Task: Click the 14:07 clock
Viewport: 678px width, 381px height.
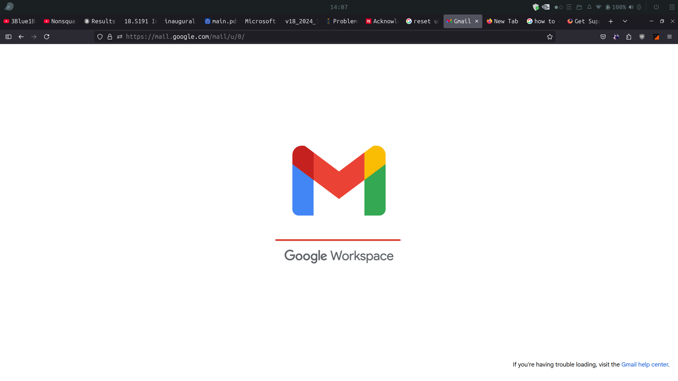Action: pyautogui.click(x=339, y=7)
